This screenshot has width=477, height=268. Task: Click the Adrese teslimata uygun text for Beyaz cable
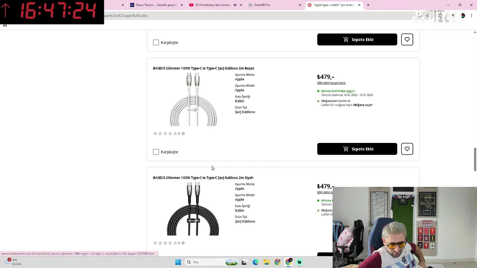click(x=338, y=91)
